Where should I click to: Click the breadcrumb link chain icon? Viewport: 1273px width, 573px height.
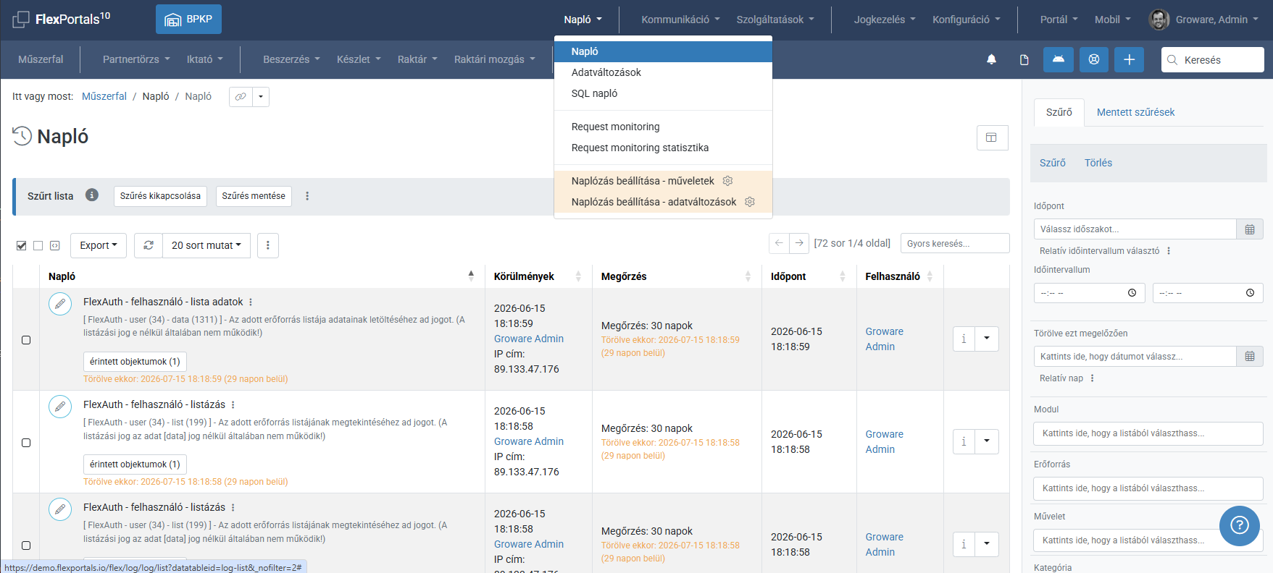pos(241,96)
